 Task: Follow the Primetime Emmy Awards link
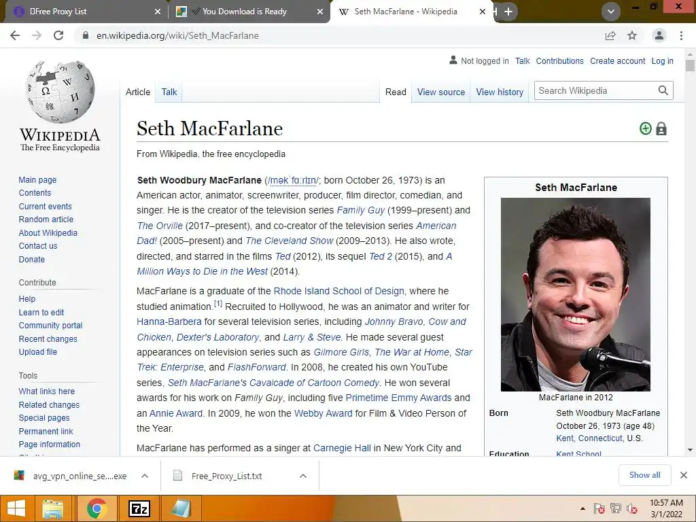point(398,398)
